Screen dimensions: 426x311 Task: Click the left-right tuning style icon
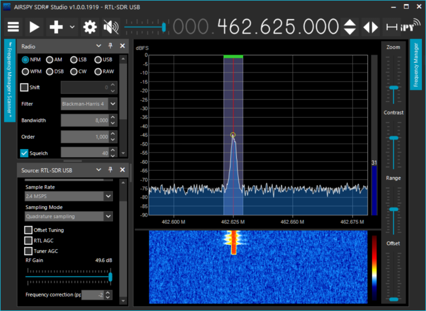click(x=370, y=27)
